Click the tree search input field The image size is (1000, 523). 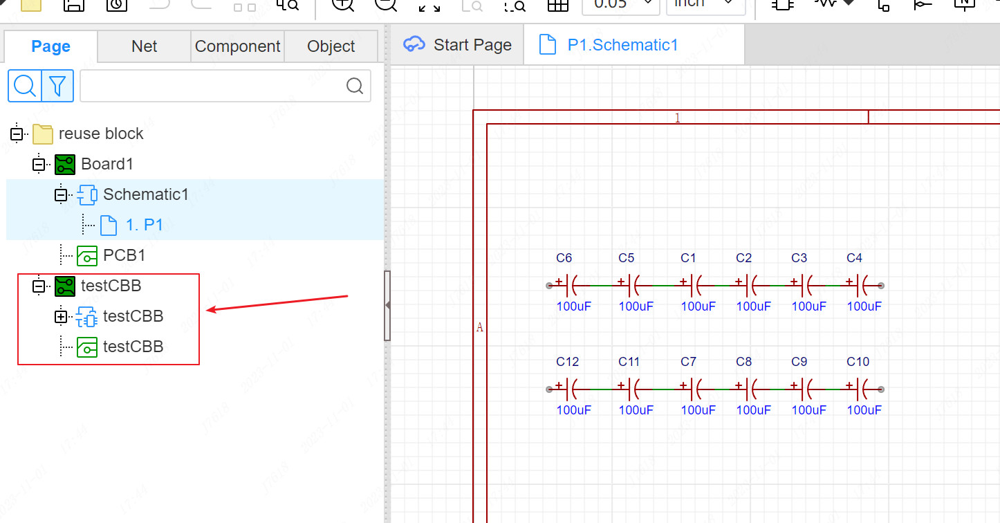click(x=225, y=86)
